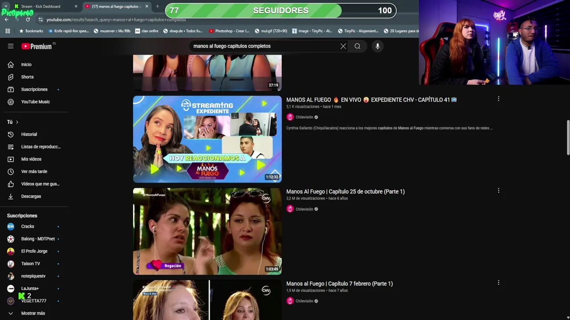Open Manos Al Fuego Capítulo 25 de octubre title
570x320 pixels.
[x=346, y=192]
